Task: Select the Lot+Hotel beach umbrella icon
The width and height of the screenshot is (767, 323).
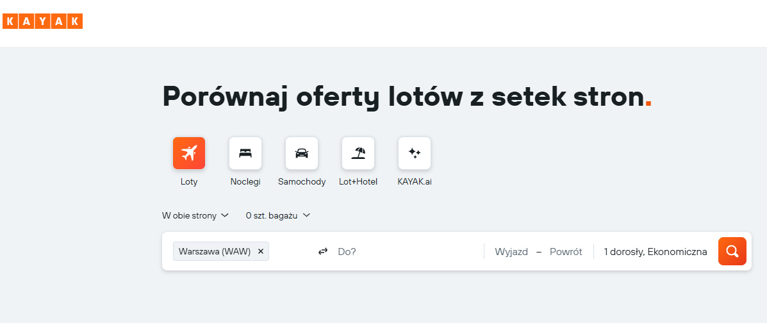Action: [358, 153]
